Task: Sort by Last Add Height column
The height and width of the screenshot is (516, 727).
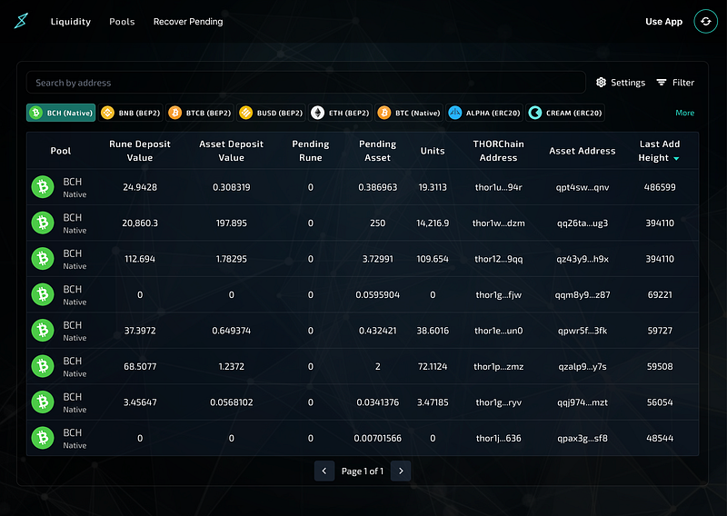Action: (x=660, y=151)
